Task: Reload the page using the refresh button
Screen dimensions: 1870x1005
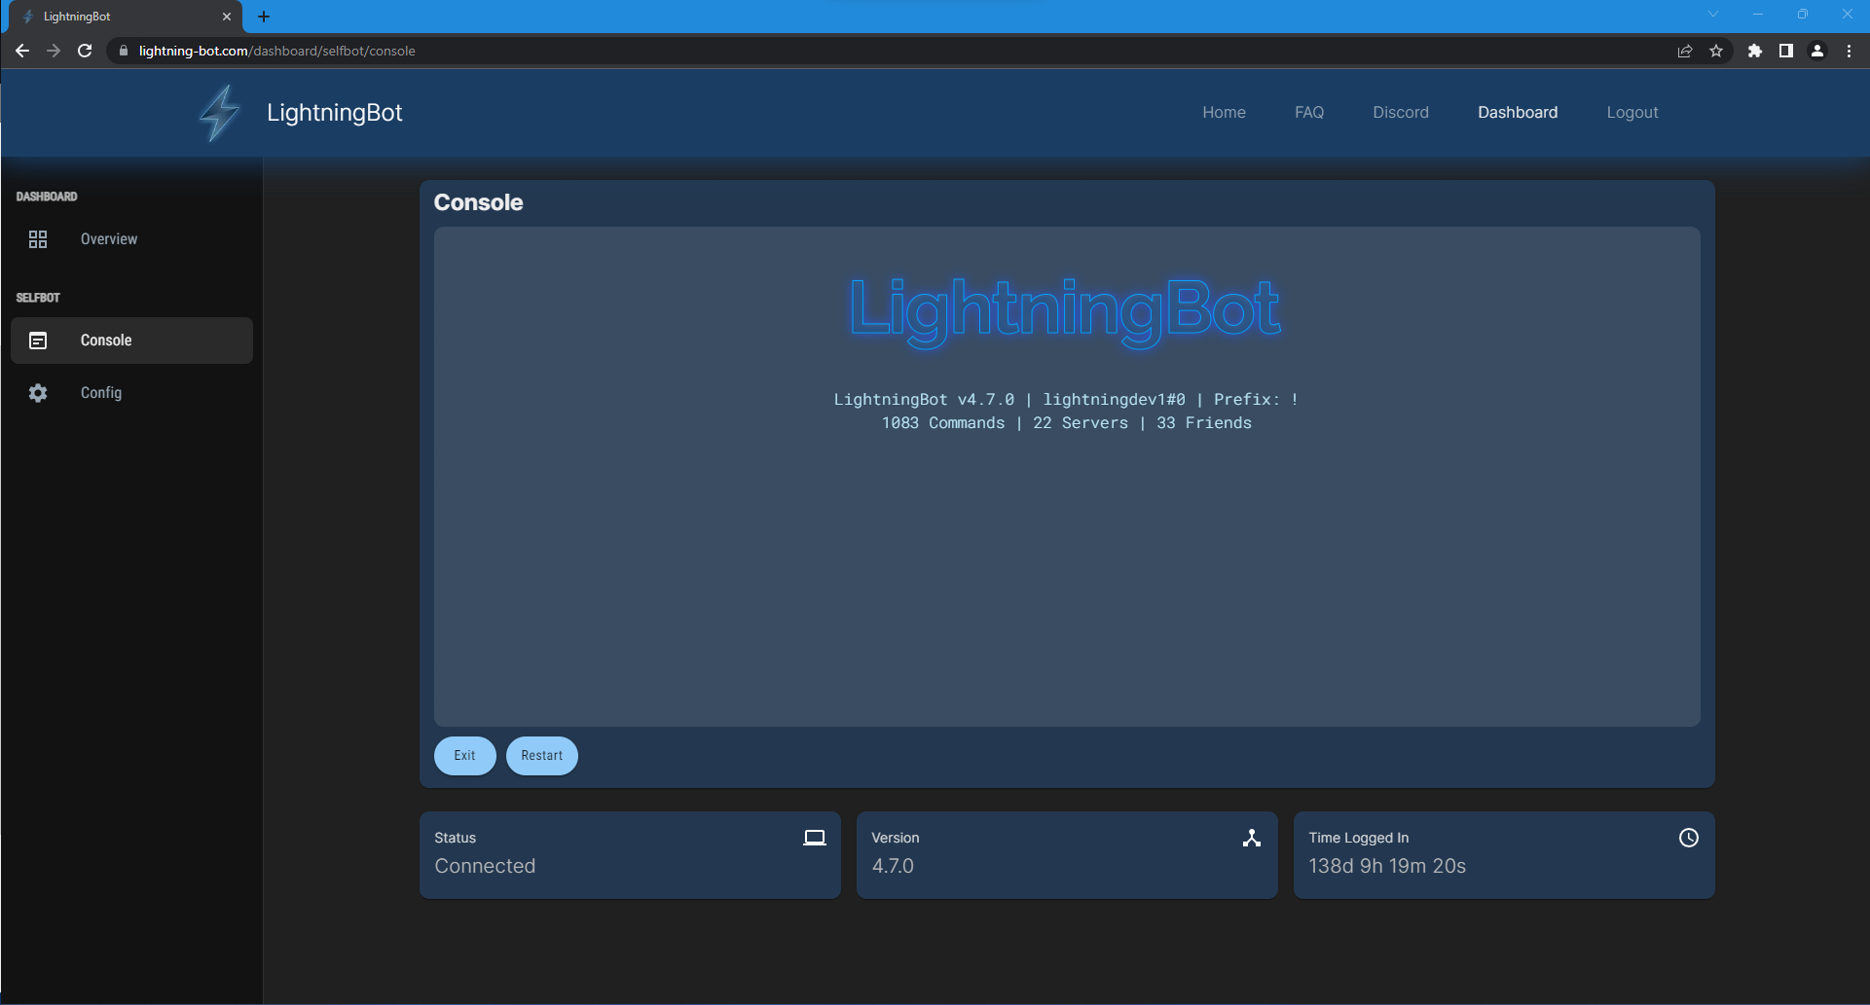Action: point(85,51)
